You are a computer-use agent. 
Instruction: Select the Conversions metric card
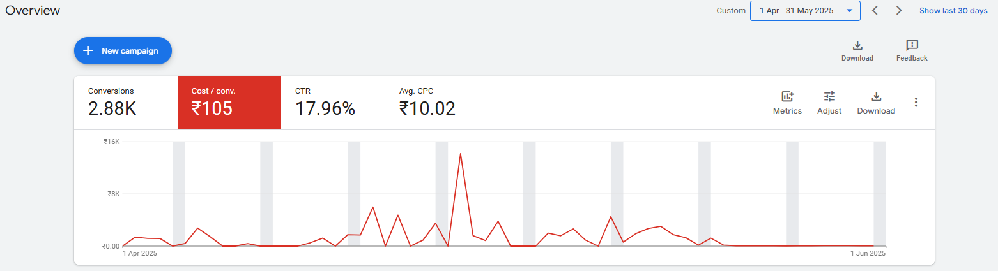pyautogui.click(x=125, y=102)
